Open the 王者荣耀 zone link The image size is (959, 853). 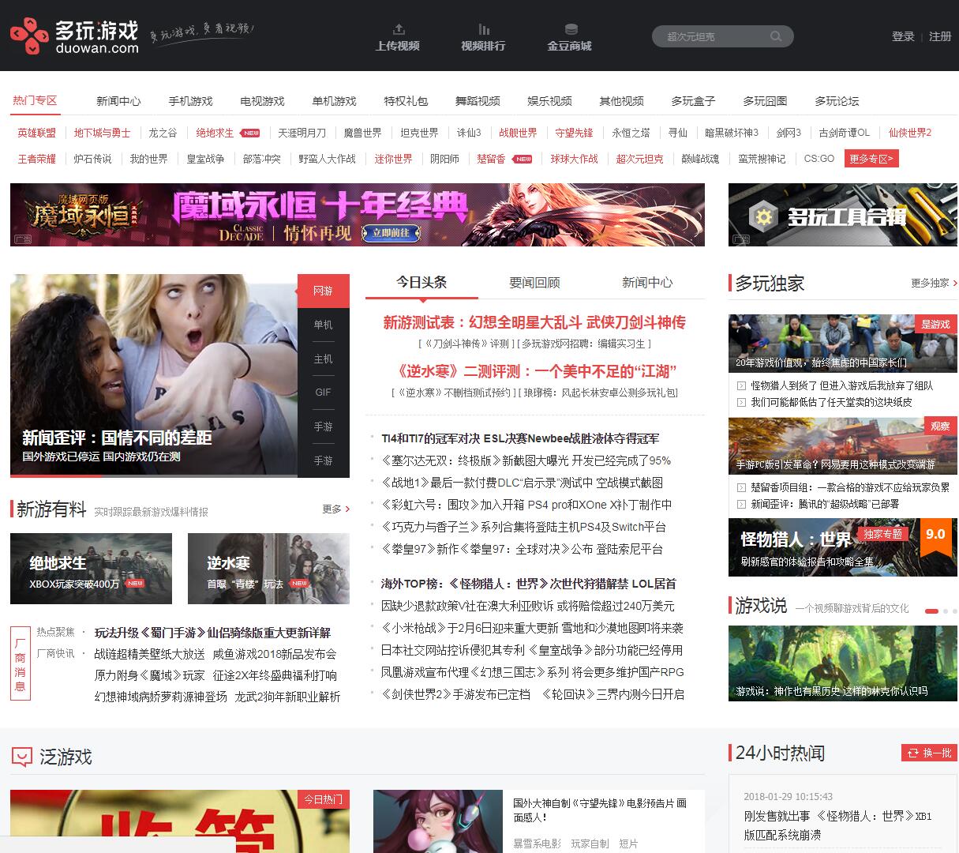pyautogui.click(x=37, y=159)
